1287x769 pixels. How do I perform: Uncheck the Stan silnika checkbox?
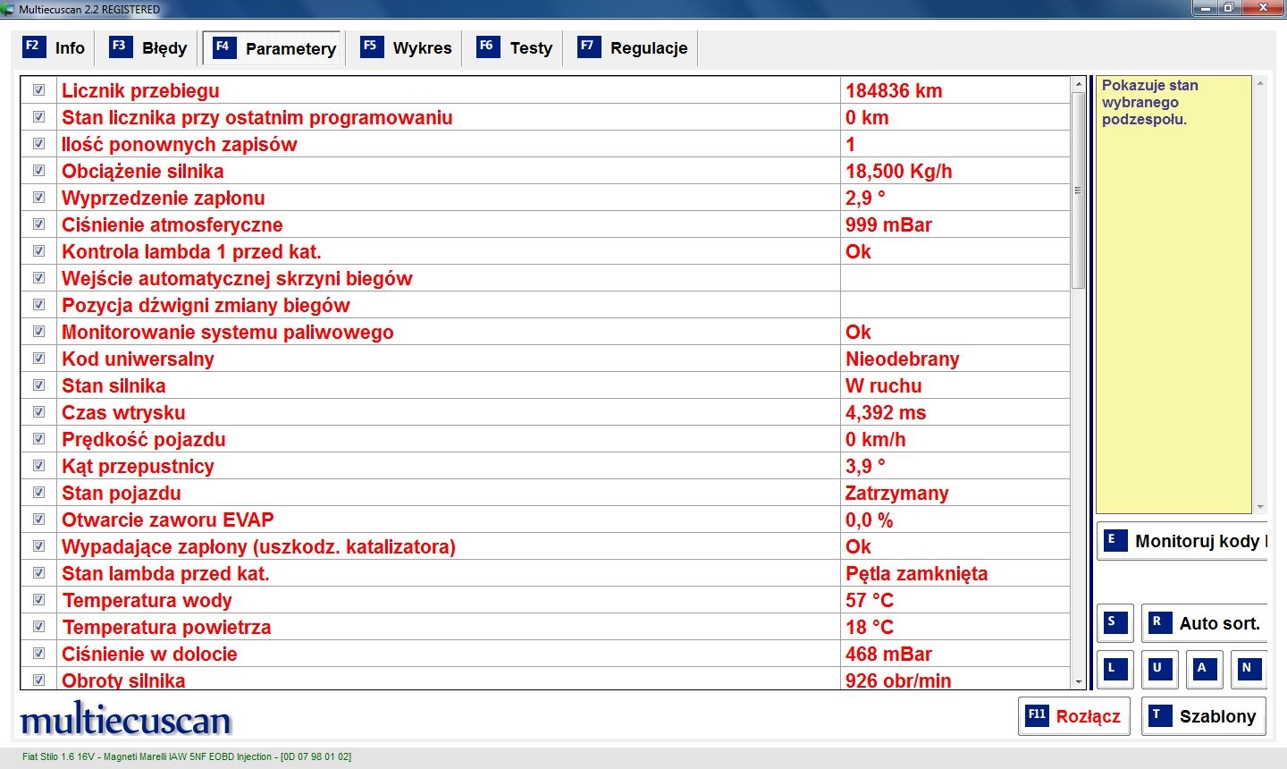coord(38,385)
